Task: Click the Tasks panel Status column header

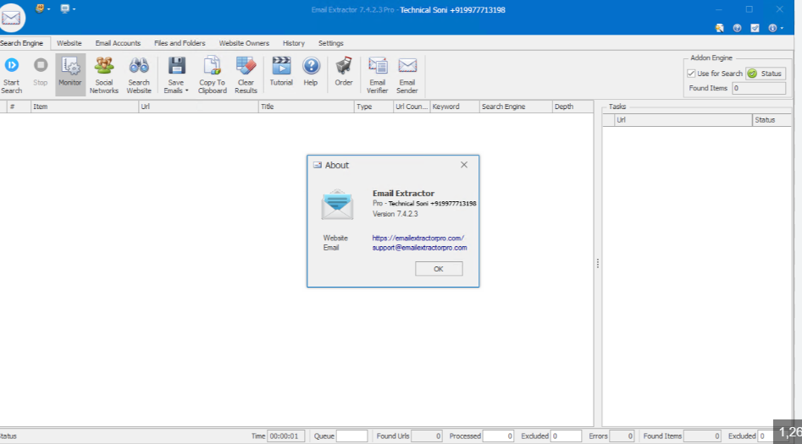Action: point(772,120)
